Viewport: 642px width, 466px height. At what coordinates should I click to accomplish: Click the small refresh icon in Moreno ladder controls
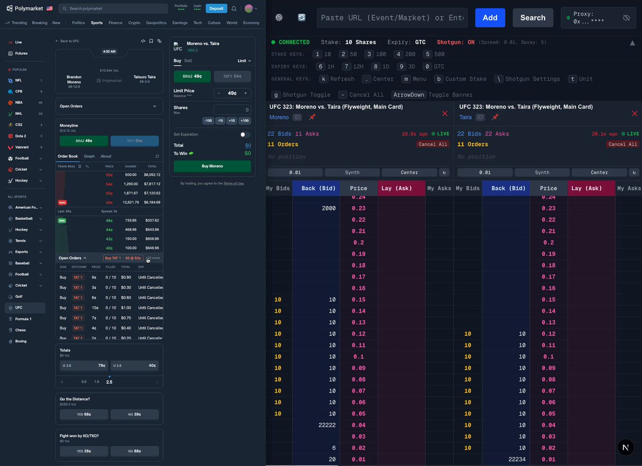coord(444,172)
